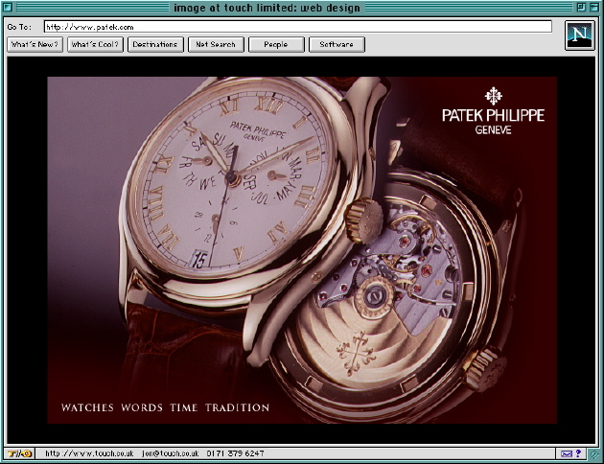Click the People directory button
The image size is (604, 464).
click(276, 45)
